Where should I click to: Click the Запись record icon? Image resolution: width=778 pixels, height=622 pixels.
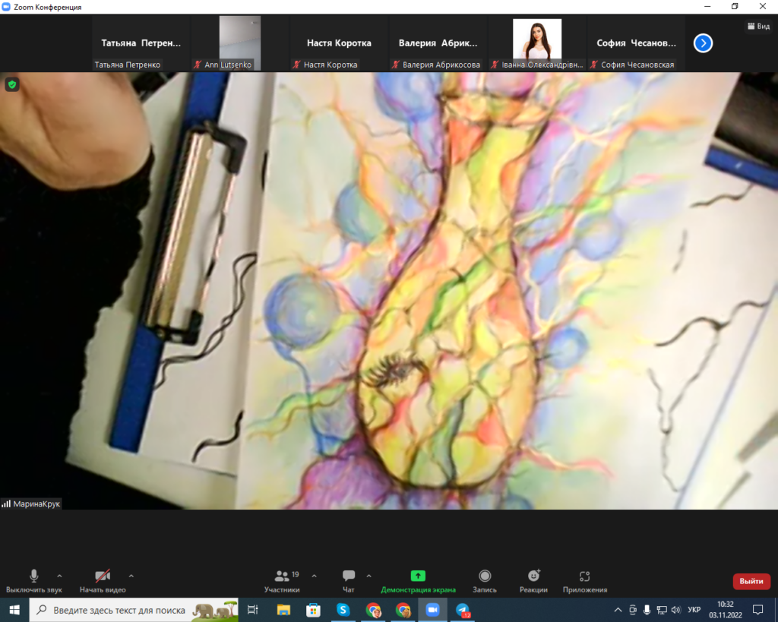[485, 576]
